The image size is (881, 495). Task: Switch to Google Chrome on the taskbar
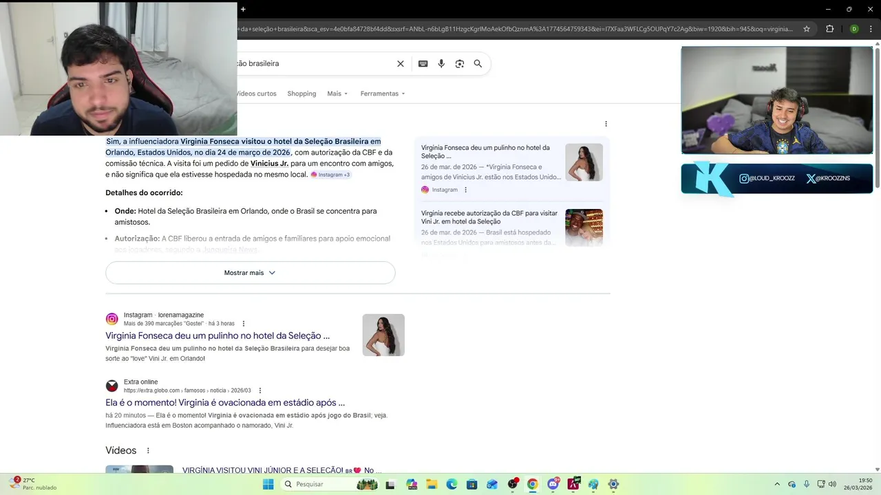point(532,484)
